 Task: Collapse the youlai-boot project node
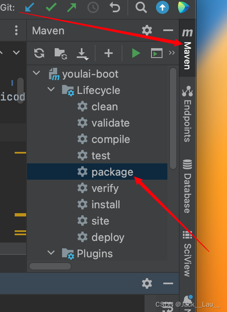point(36,73)
